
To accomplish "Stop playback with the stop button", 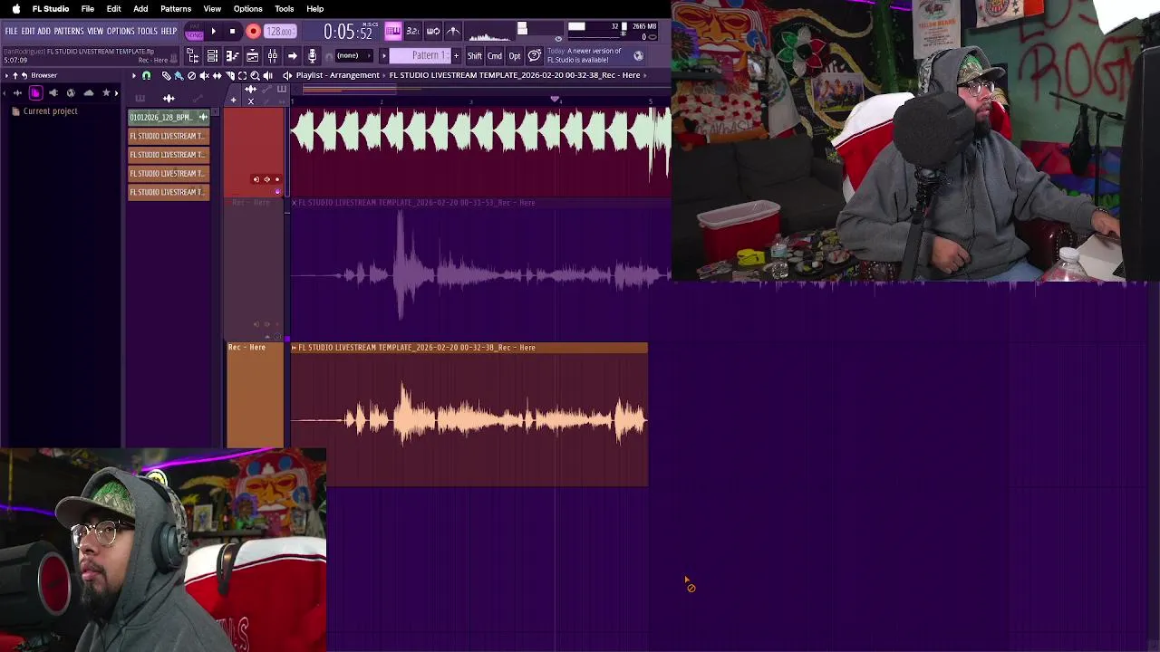I will point(232,32).
